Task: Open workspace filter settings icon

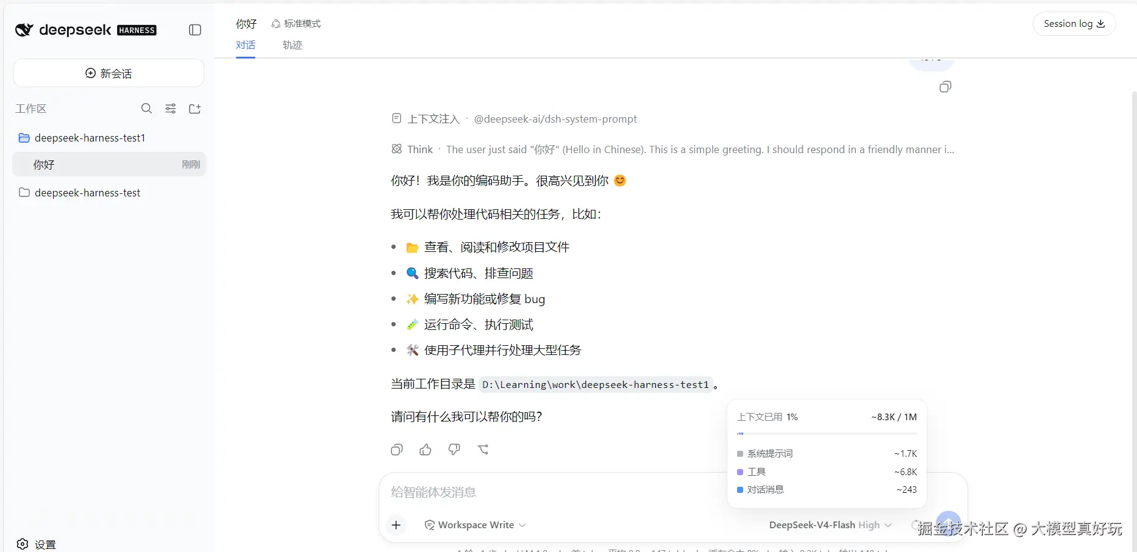Action: coord(171,109)
